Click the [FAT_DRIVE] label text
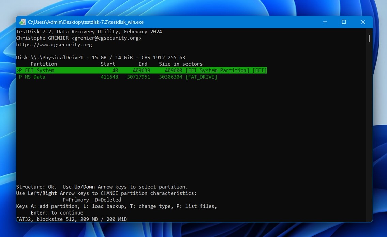Viewport: 387px width, 237px height. 201,77
